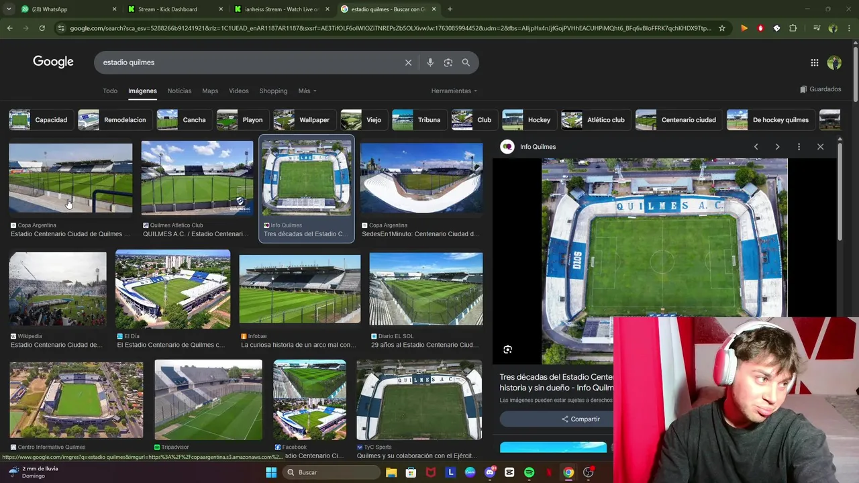Submit search with the magnifier icon
859x483 pixels.
pos(466,62)
